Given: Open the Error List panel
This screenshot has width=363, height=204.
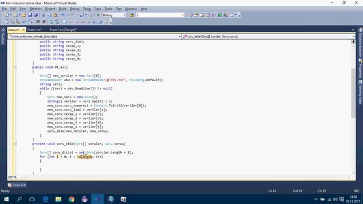Looking at the screenshot, I should 17,185.
